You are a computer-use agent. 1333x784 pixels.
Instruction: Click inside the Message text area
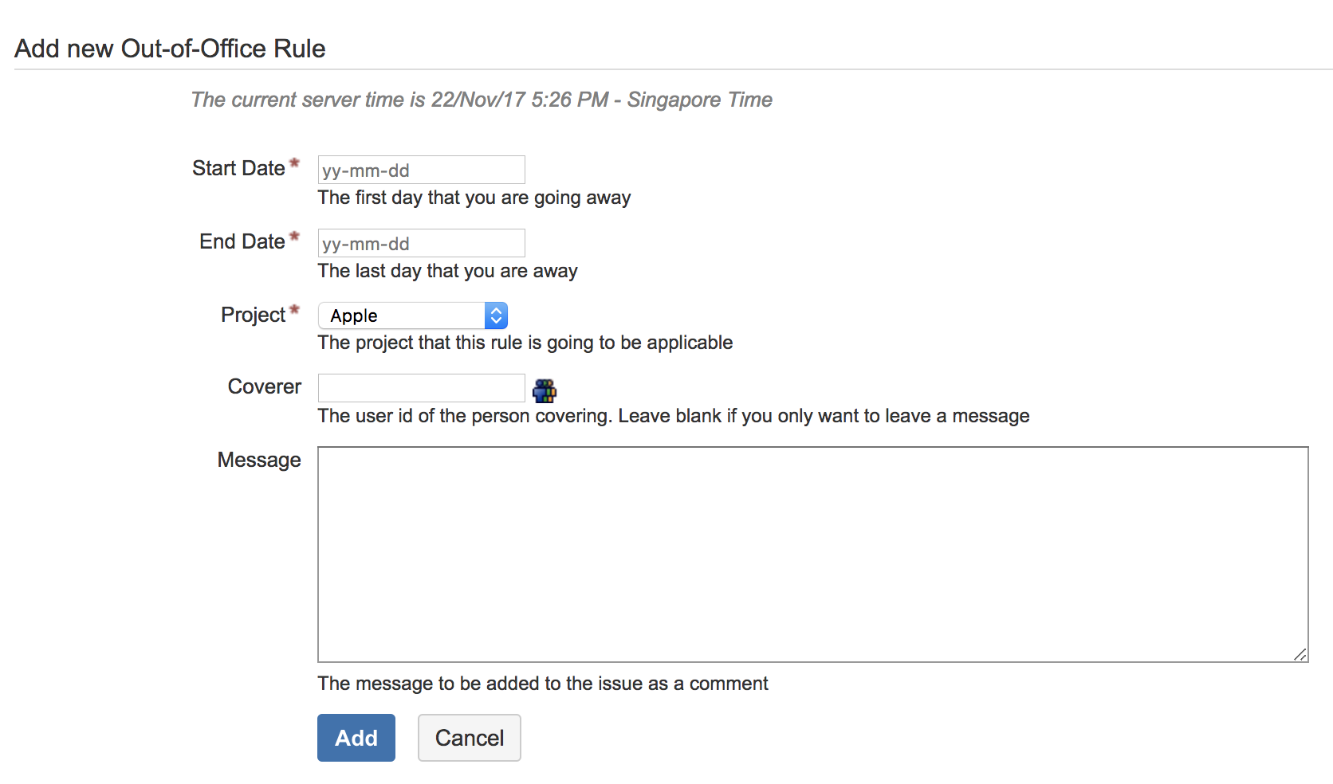click(812, 554)
